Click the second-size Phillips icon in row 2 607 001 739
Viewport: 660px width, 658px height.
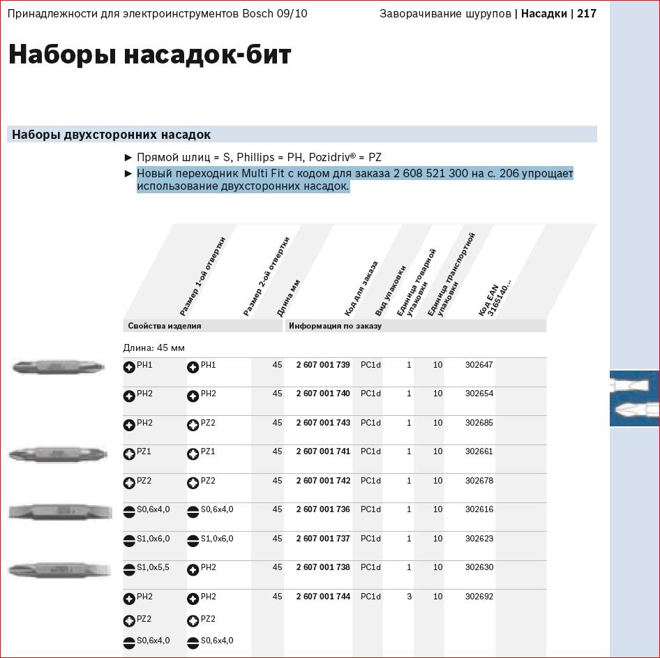coord(193,367)
